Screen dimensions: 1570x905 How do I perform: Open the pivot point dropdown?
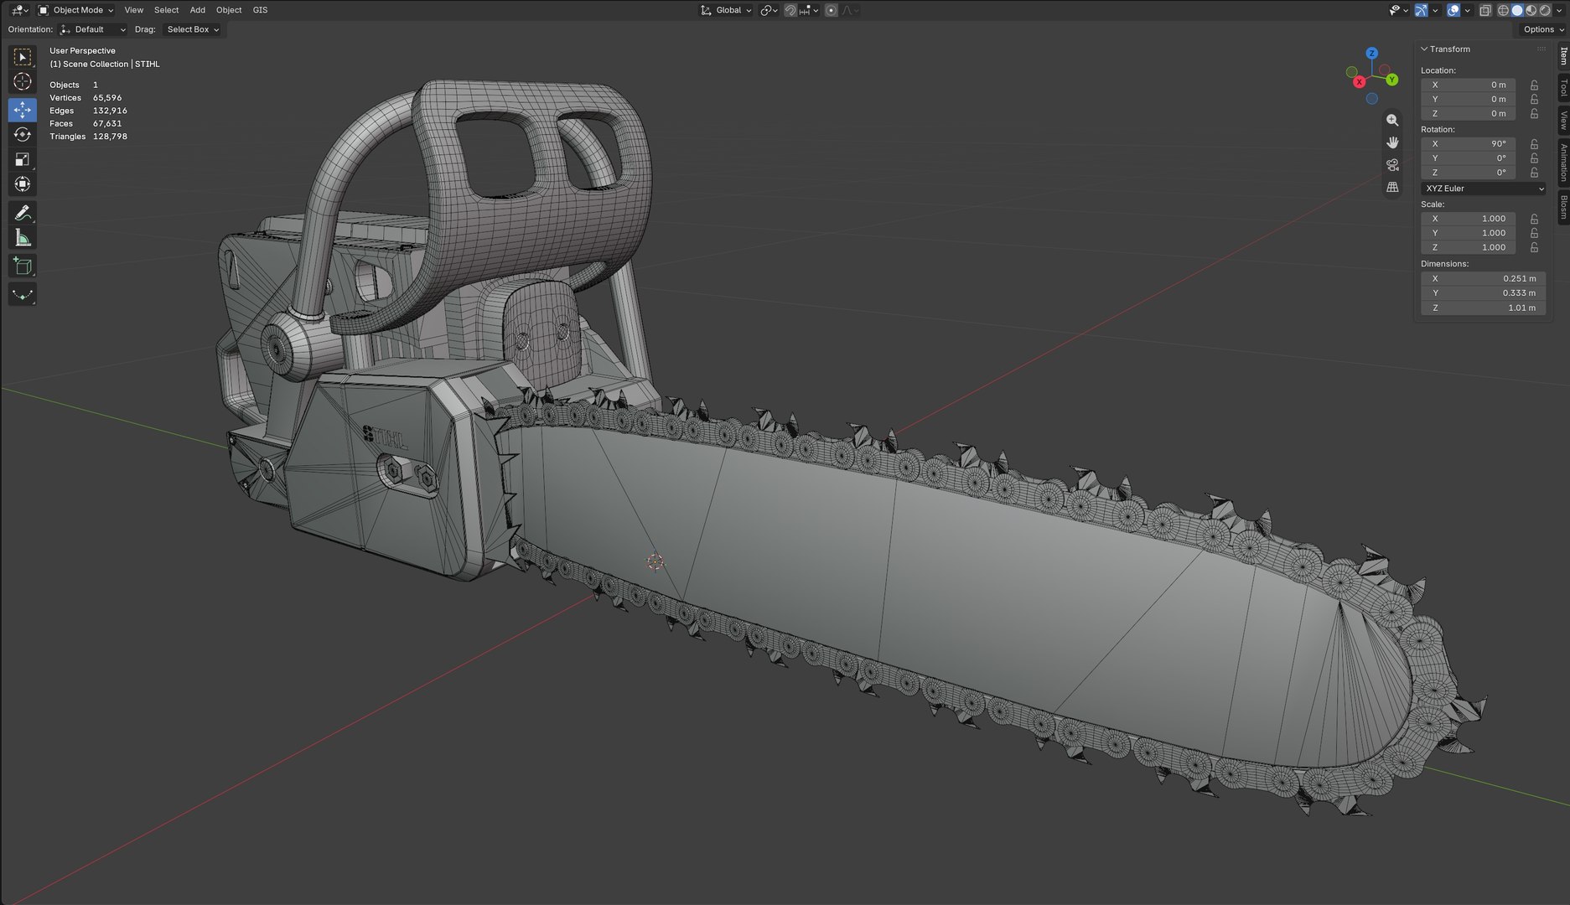click(x=769, y=10)
